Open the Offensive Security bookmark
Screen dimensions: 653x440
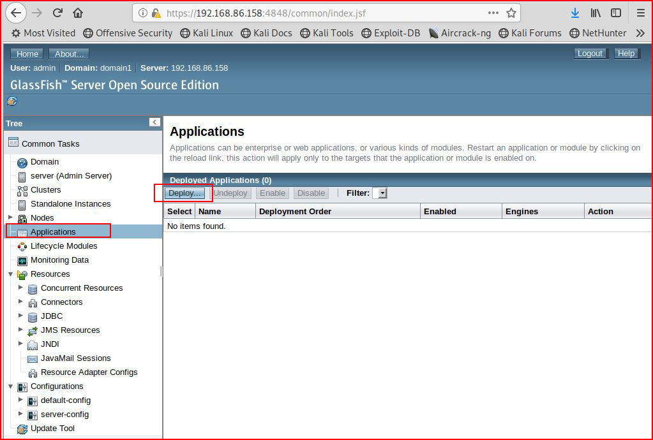[x=128, y=33]
